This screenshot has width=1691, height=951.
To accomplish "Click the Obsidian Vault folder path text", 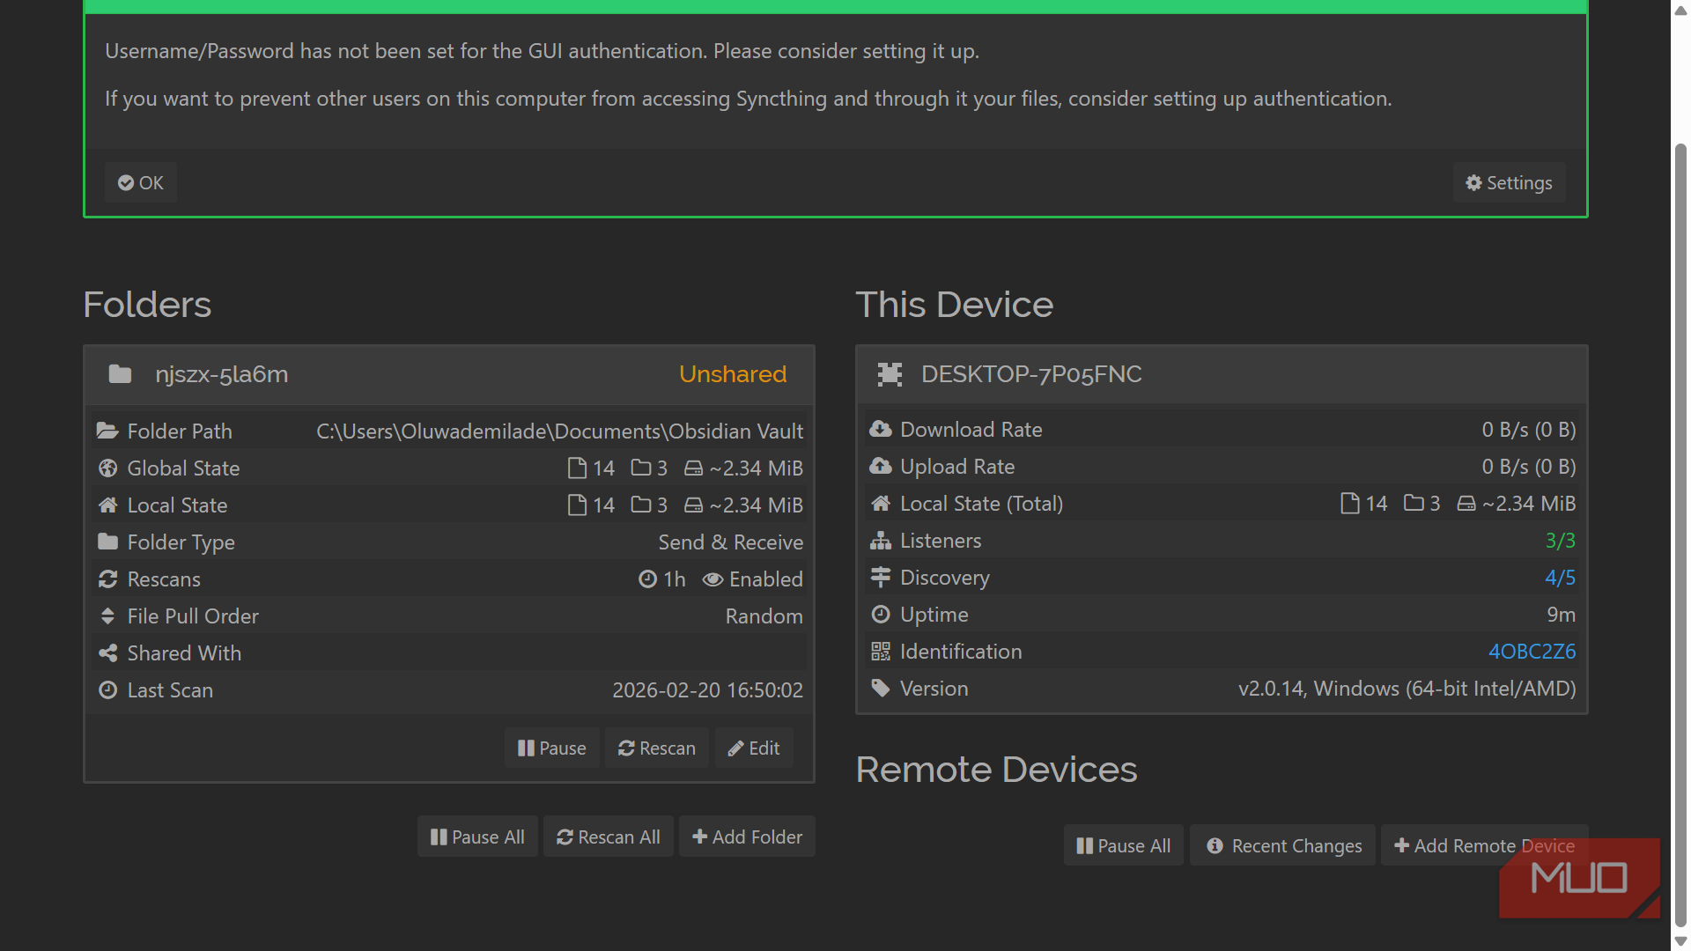I will click(560, 431).
